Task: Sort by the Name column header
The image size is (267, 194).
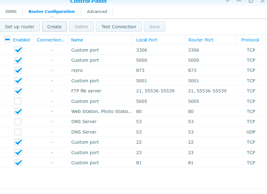Action: point(77,40)
